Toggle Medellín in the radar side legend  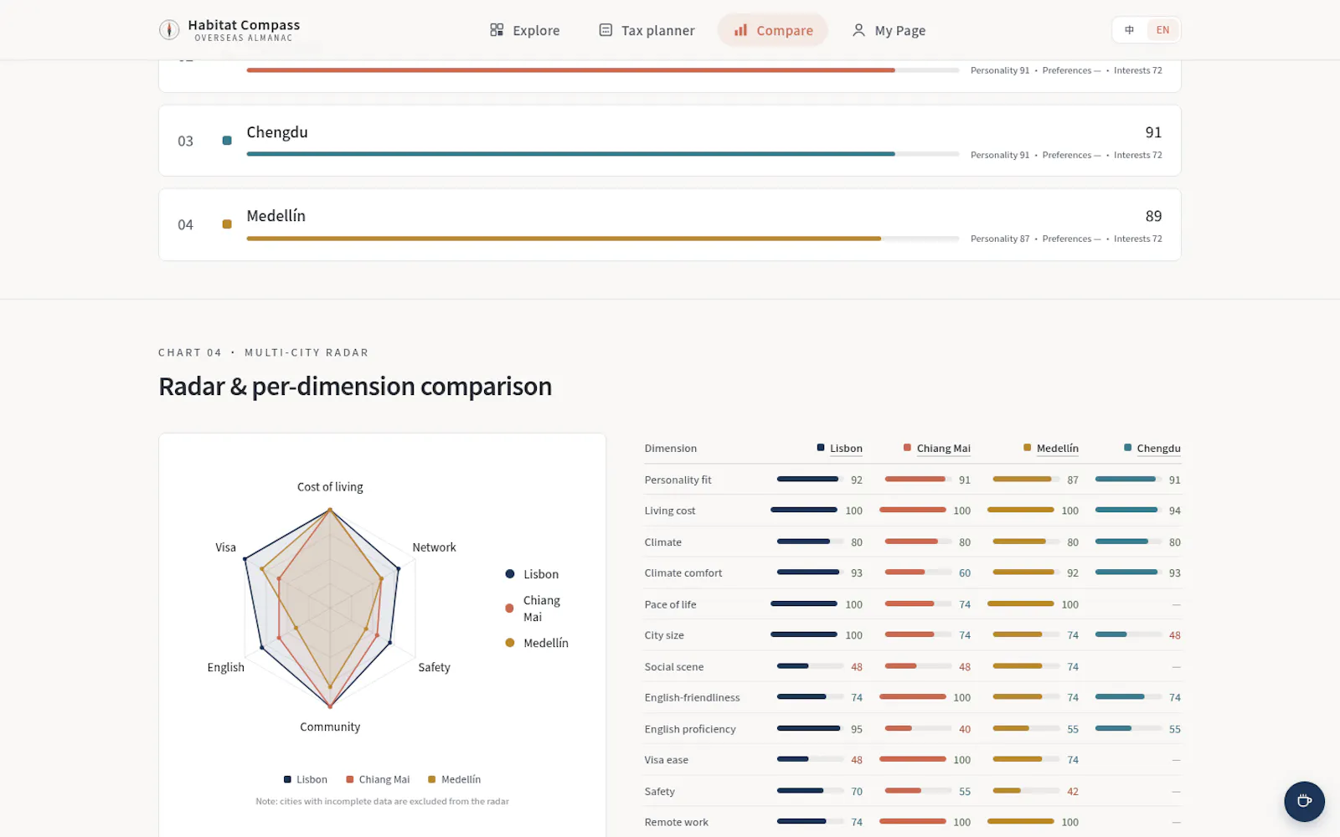point(537,643)
